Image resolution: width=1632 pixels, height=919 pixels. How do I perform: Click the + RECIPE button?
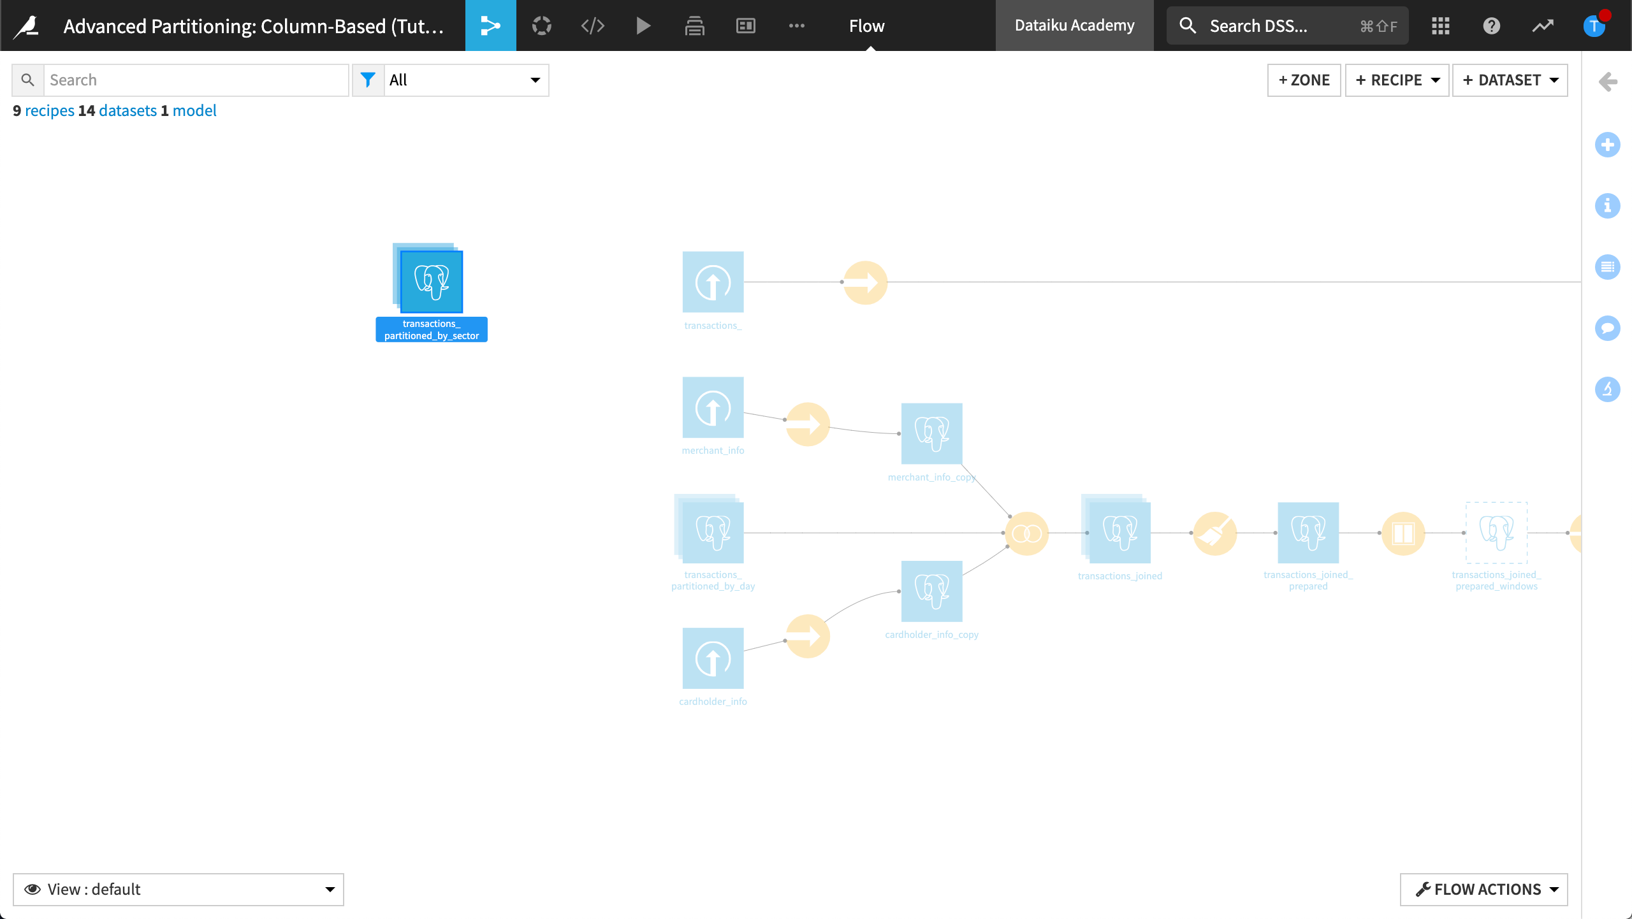tap(1397, 80)
